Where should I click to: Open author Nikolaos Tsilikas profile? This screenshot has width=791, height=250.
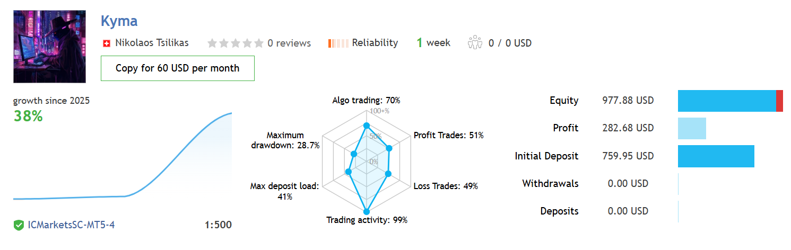click(x=152, y=43)
